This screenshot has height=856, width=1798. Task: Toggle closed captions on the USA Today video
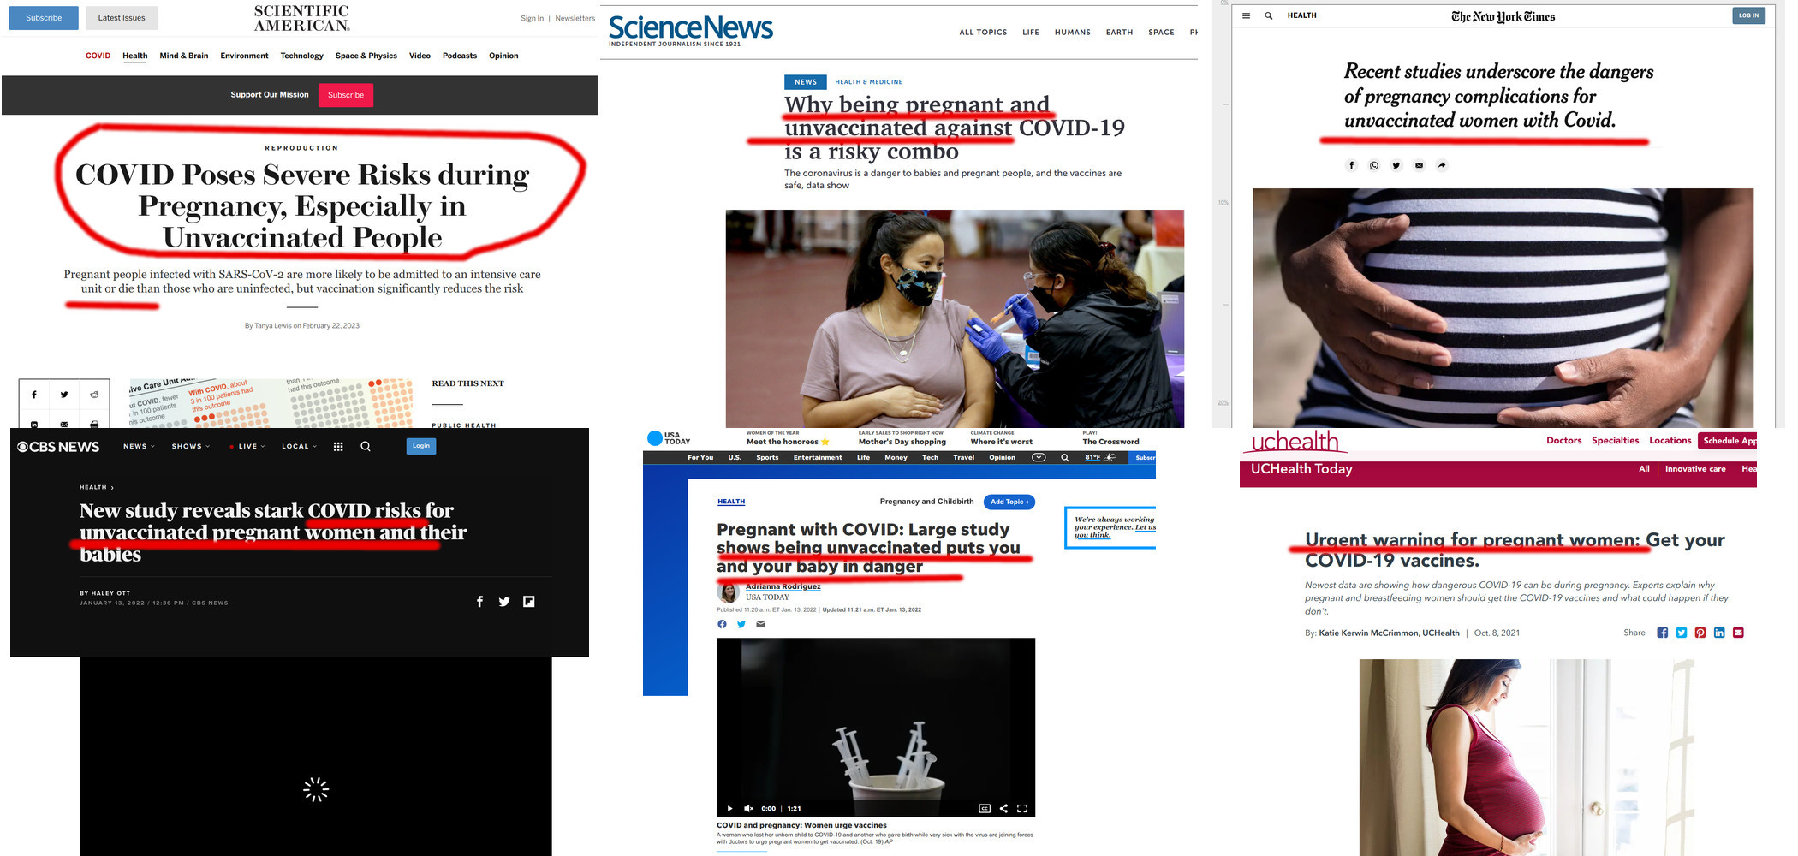click(985, 808)
